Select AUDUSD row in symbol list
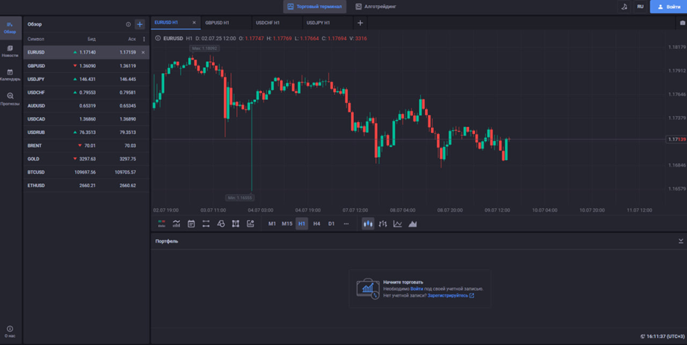 (x=86, y=106)
